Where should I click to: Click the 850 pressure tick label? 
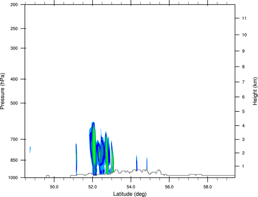pos(14,160)
